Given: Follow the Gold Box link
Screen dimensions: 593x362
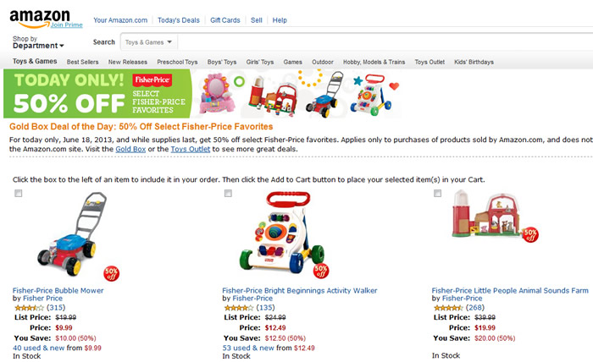Looking at the screenshot, I should pos(130,149).
